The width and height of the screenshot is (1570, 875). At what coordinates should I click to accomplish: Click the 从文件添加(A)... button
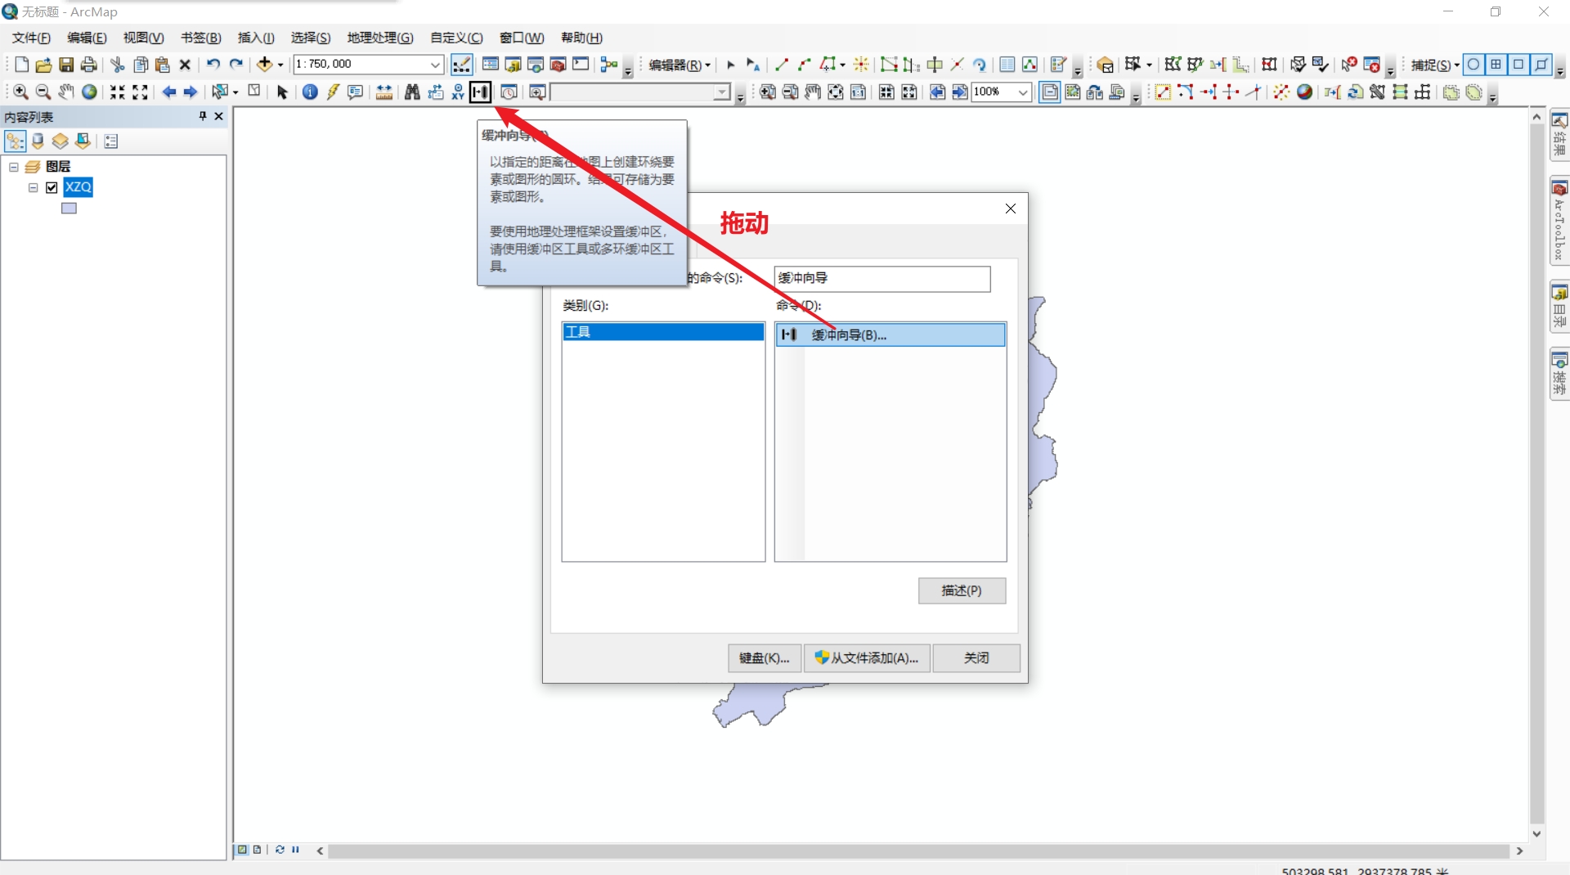click(x=867, y=658)
